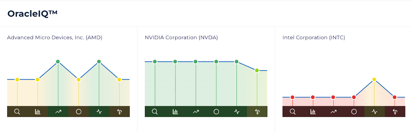The width and height of the screenshot is (411, 132).
Task: Click the circle icon under NVDA chart
Action: [x=216, y=112]
